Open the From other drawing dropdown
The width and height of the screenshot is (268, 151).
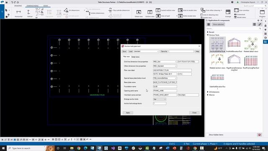point(211,10)
